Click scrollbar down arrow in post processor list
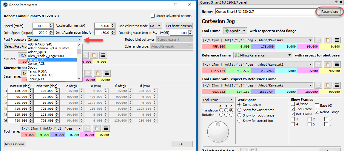 click(79, 79)
